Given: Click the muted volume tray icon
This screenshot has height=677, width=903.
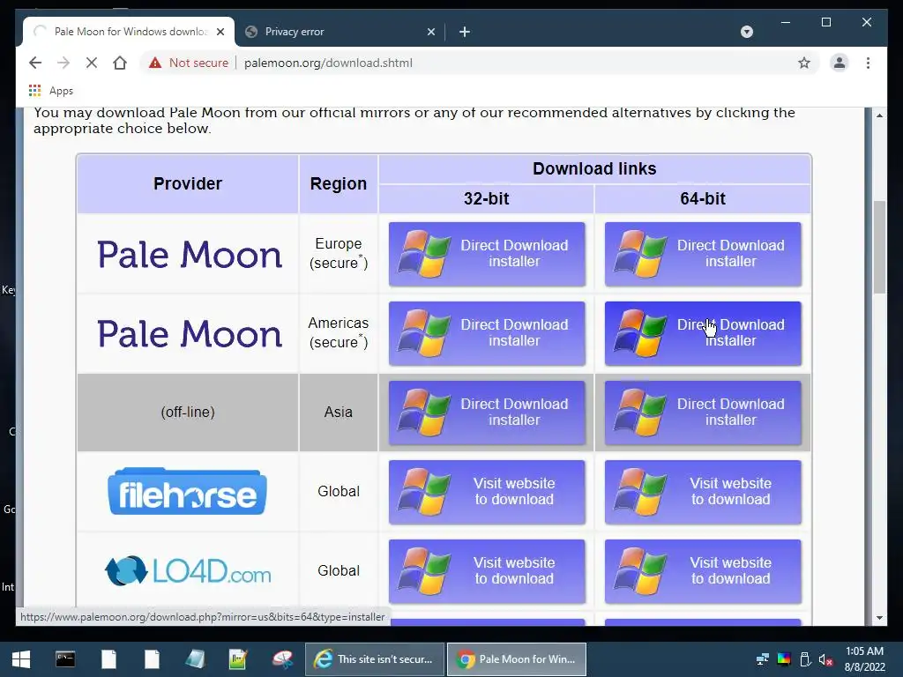Looking at the screenshot, I should click(825, 659).
